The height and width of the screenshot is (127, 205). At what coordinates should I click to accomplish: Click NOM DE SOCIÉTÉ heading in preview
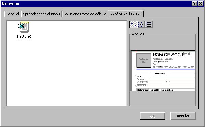coord(171,55)
